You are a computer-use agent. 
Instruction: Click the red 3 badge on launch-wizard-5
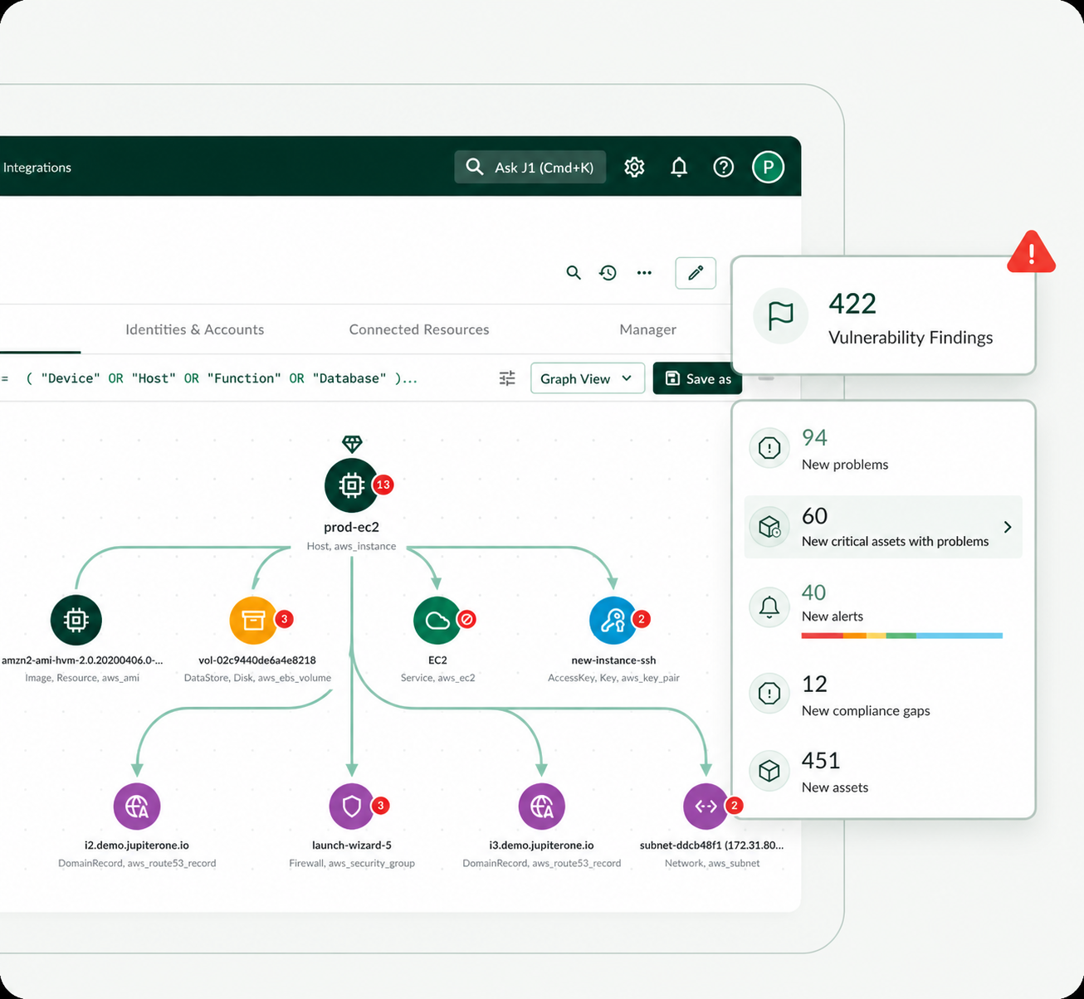(x=380, y=805)
